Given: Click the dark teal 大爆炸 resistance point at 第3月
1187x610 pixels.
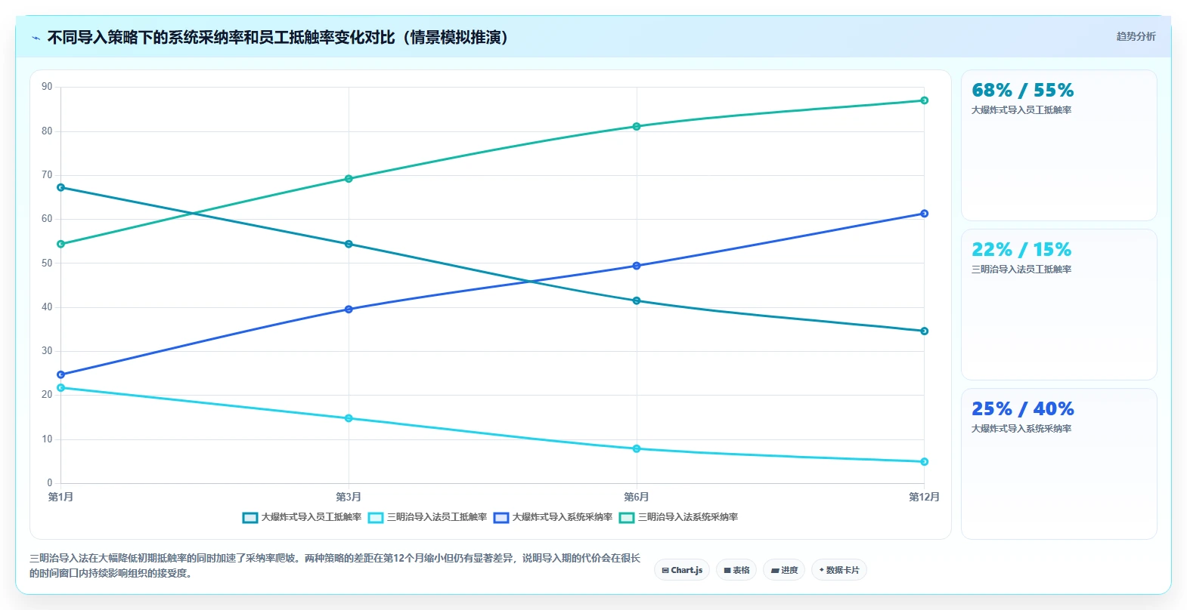Looking at the screenshot, I should pos(349,245).
